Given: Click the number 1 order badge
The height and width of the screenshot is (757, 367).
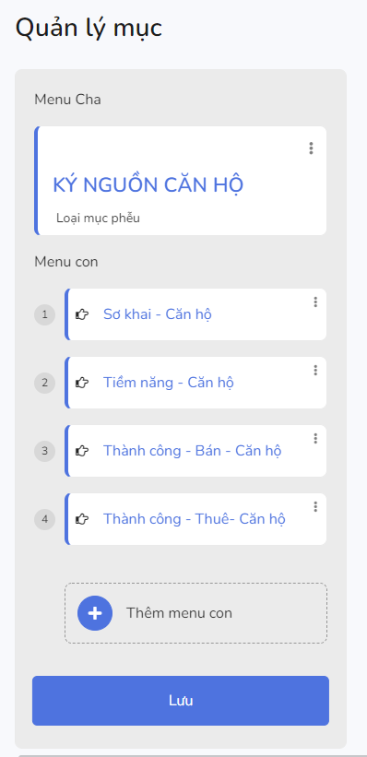Looking at the screenshot, I should [x=45, y=314].
